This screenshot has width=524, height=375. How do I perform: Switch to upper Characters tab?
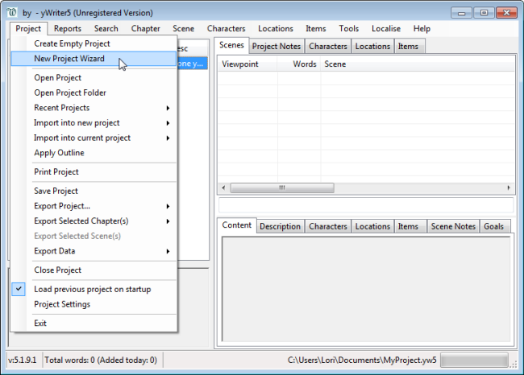[x=328, y=47]
